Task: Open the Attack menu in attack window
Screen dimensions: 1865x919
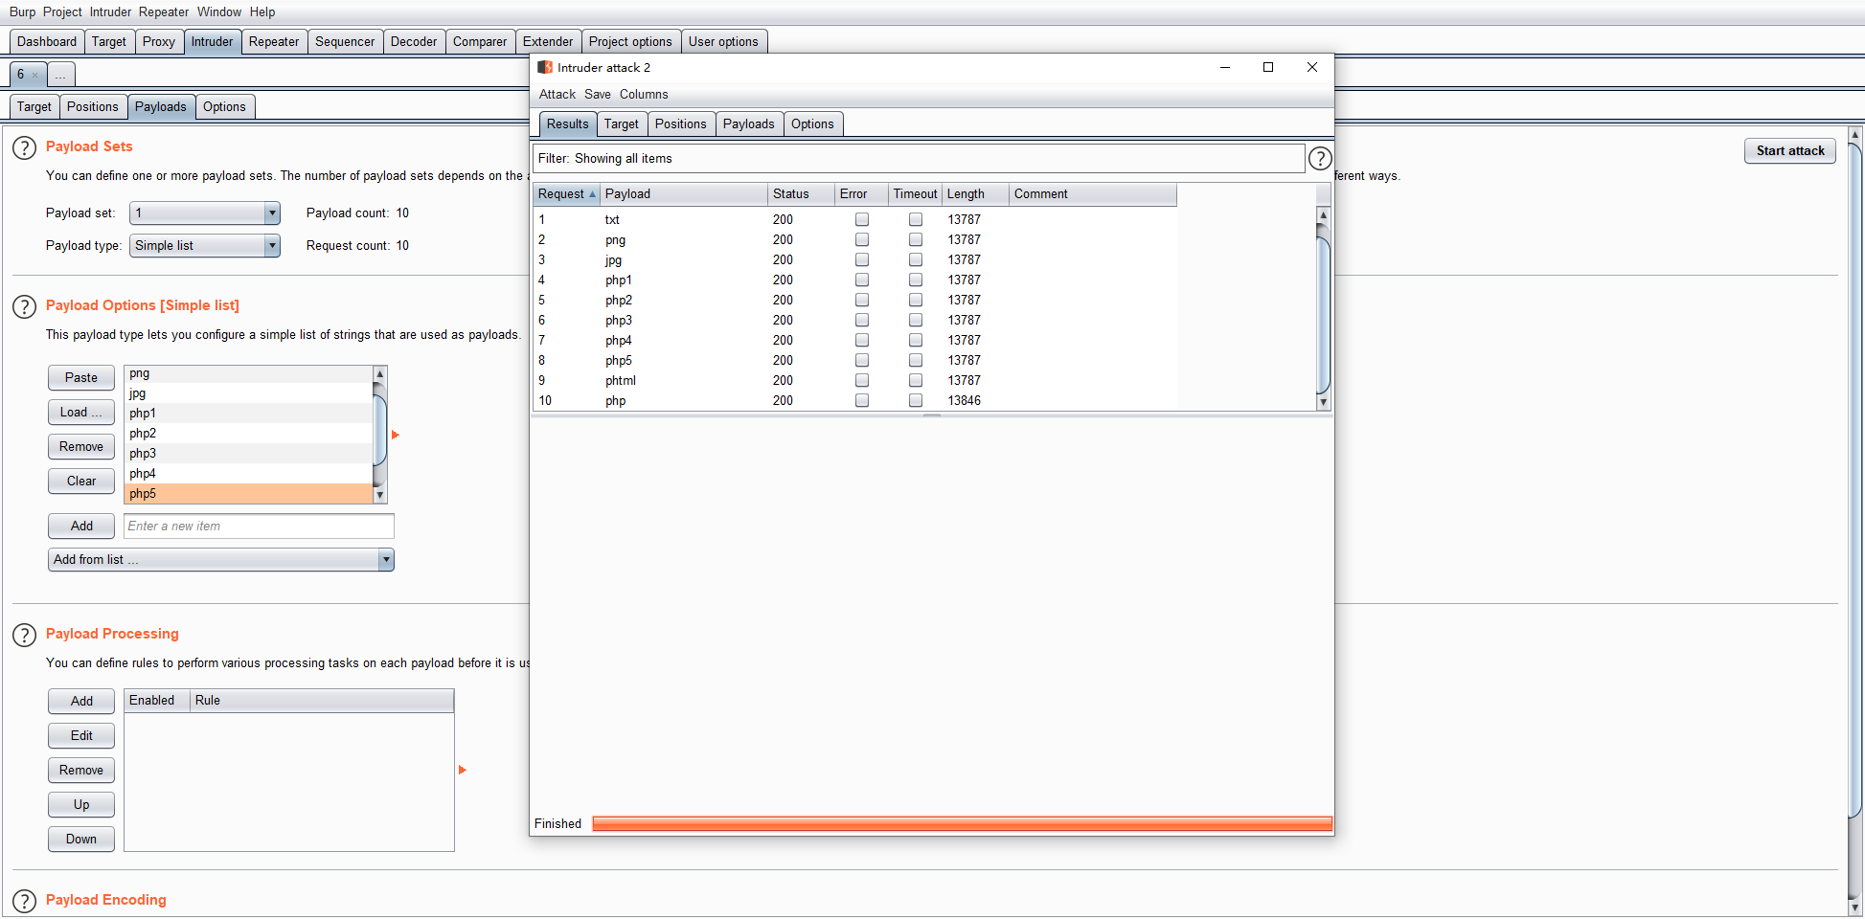Action: (x=557, y=95)
